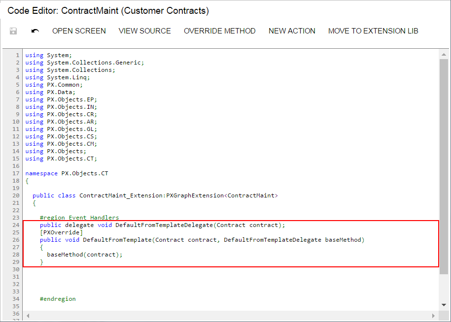451x322 pixels.
Task: Click the namespace PX.Objects.CT line
Action: tap(61, 173)
